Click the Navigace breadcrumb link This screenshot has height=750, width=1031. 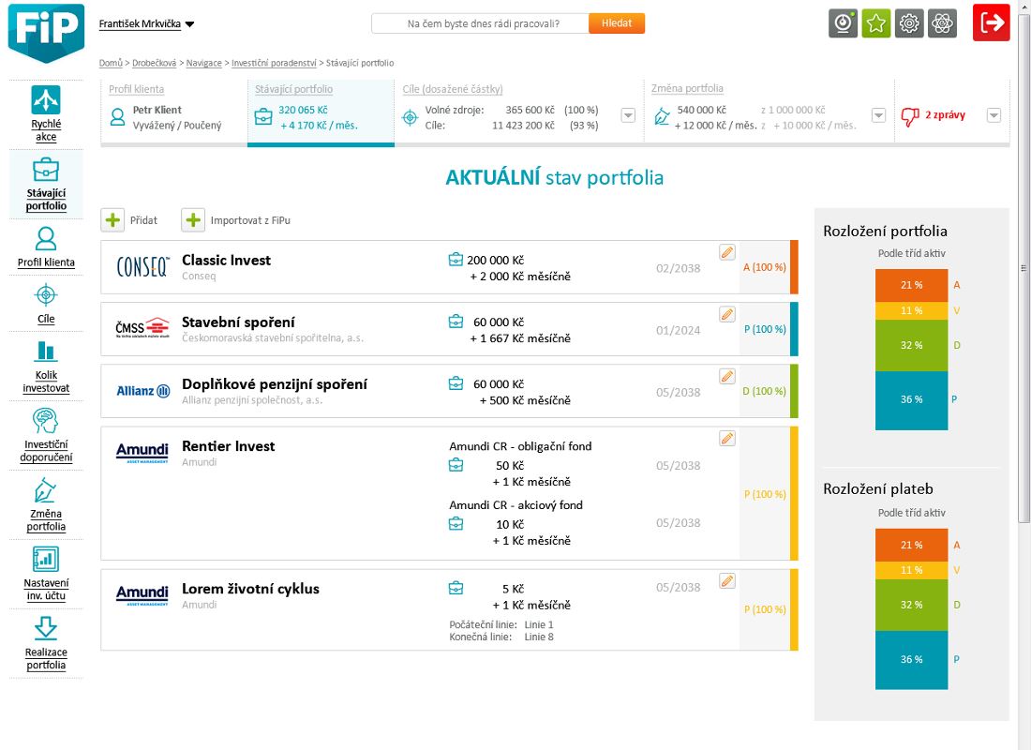coord(203,63)
